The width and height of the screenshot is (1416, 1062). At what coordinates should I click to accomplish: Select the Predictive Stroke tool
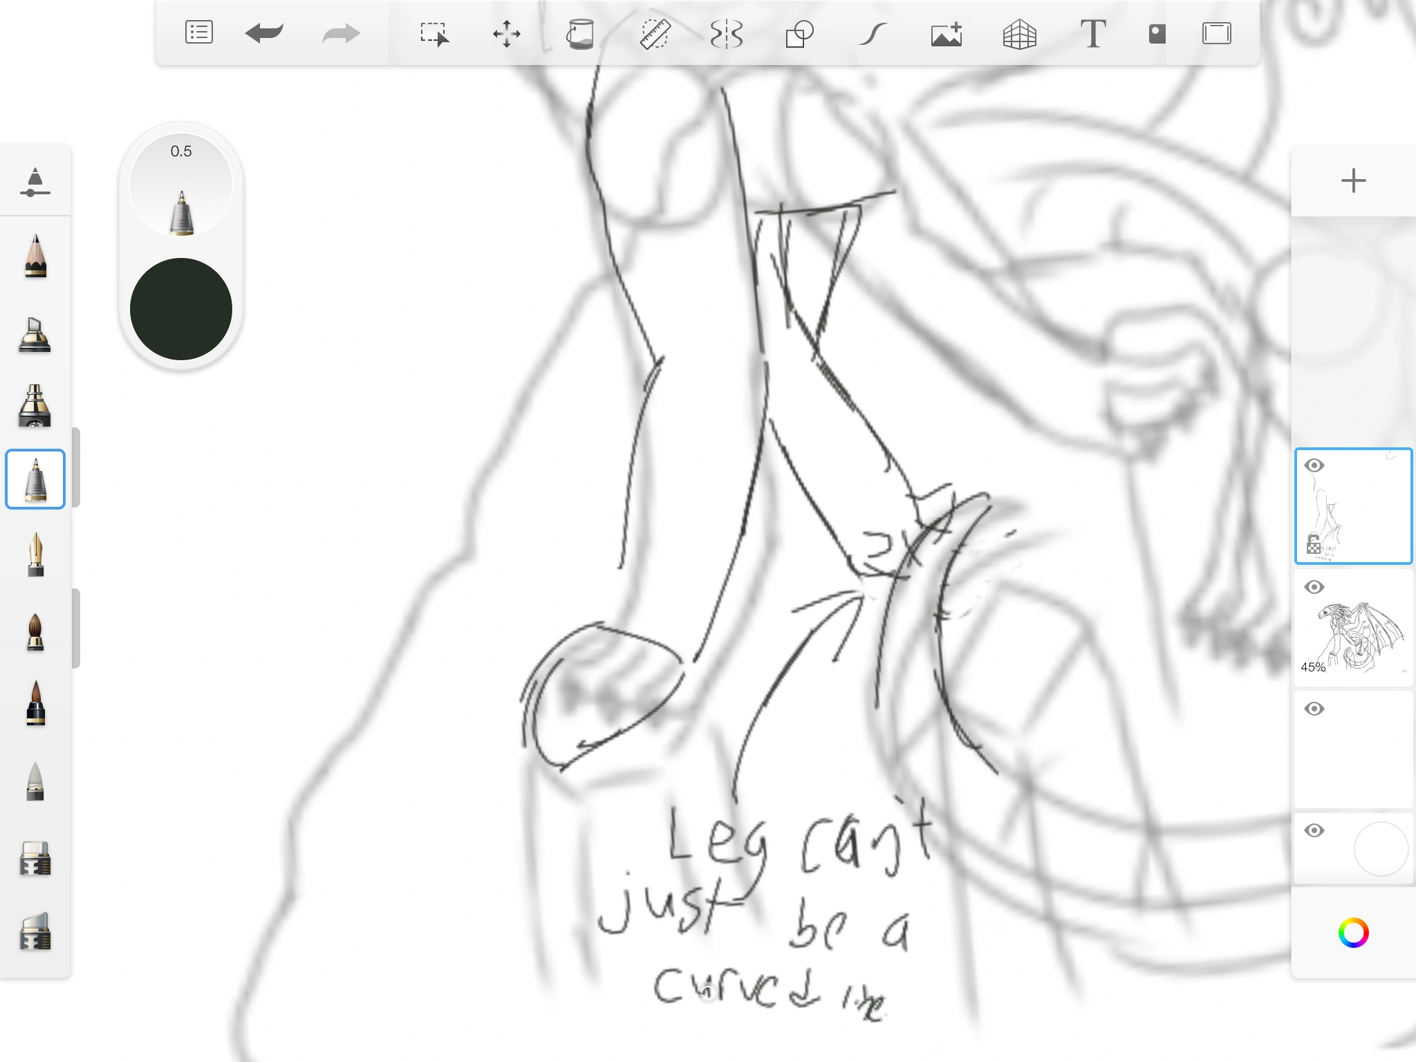pos(873,33)
